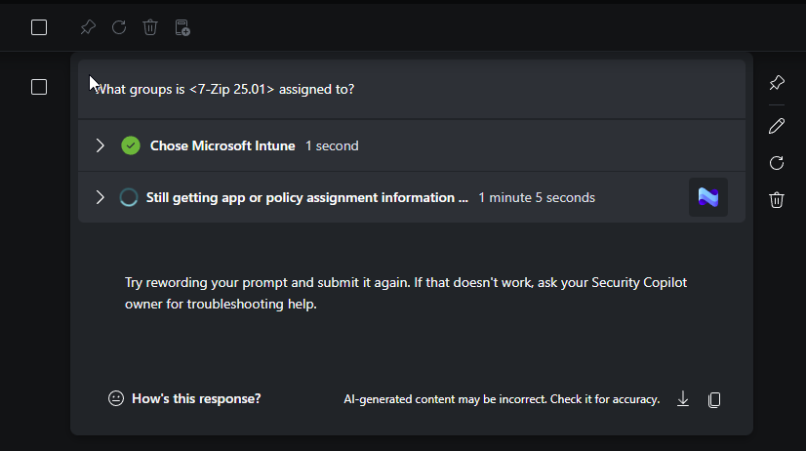Tick the select-all checkbox in top toolbar
Viewport: 806px width, 451px height.
39,27
